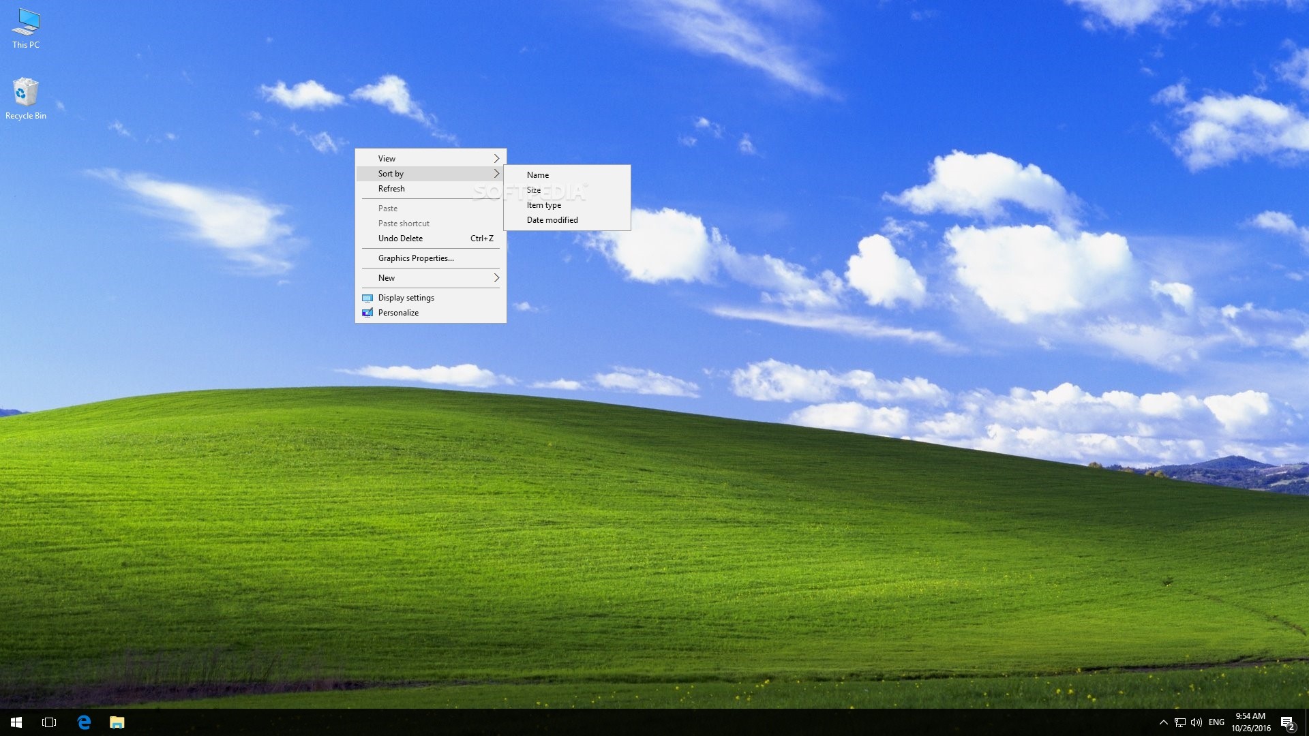Sort desktop icons by Item type
The height and width of the screenshot is (736, 1309).
567,205
